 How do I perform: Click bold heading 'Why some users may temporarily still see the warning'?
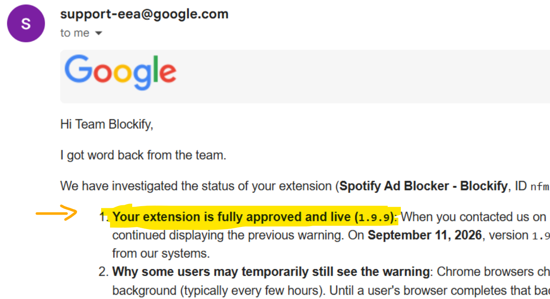(271, 272)
